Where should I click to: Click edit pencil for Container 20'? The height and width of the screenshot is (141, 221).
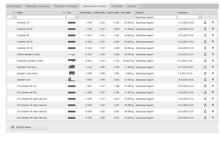point(205,23)
